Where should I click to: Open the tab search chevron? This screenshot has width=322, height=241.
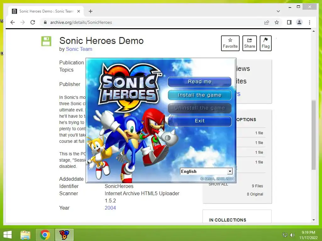[278, 11]
